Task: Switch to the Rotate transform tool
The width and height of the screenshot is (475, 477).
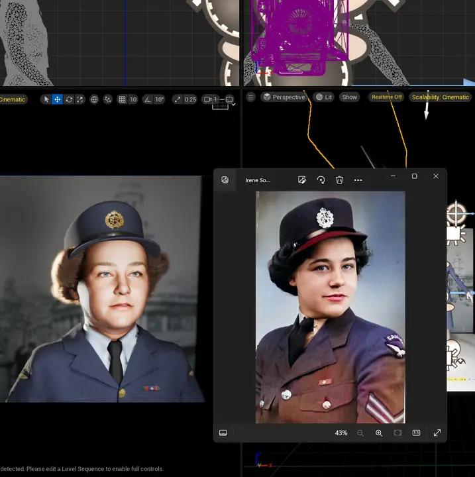Action: (x=69, y=99)
